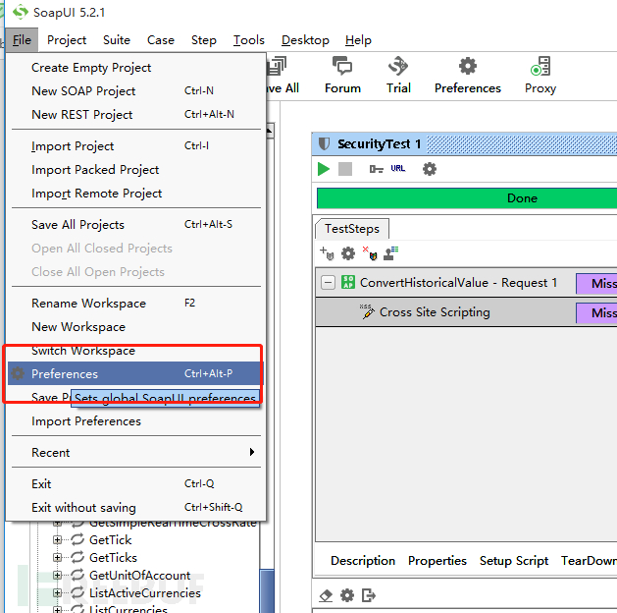This screenshot has height=613, width=617.
Task: Click the GetTick operation icon
Action: (x=77, y=539)
